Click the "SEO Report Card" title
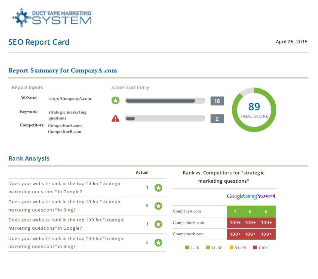 pos(39,42)
